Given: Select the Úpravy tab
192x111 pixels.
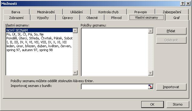Looking at the screenshot, I should coord(68,18).
